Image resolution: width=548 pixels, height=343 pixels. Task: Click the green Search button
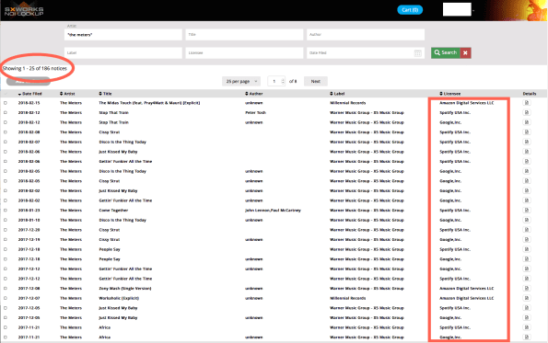click(446, 52)
